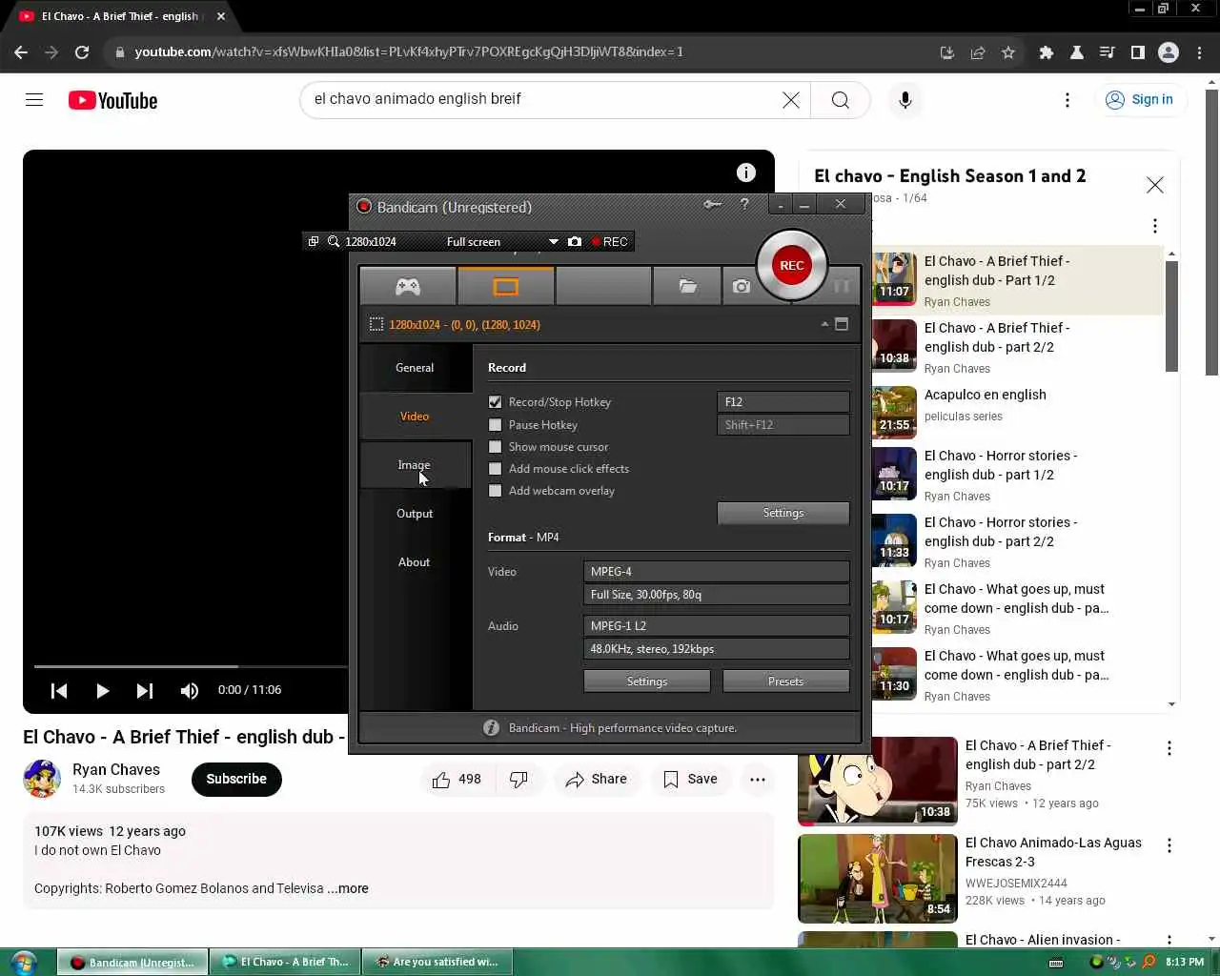Open the About tab in Bandicam
This screenshot has width=1220, height=976.
point(415,562)
